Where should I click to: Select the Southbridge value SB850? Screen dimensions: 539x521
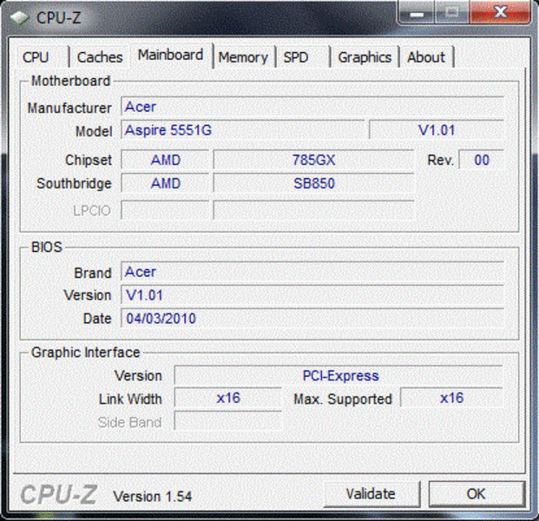[313, 183]
